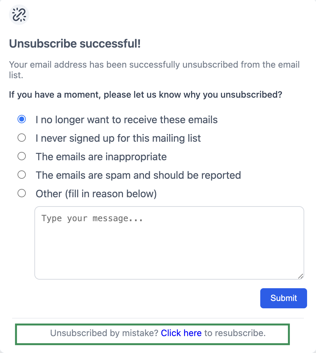Click the "Other (fill in reason below)" label text
The height and width of the screenshot is (353, 316).
pos(96,194)
